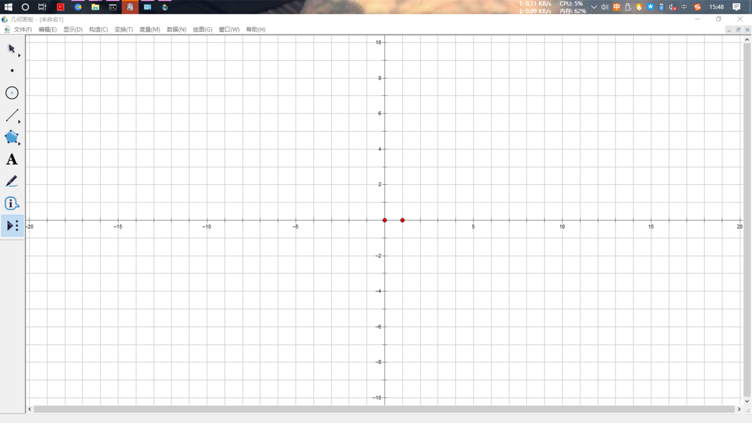Click the vertical scrollbar track
The height and width of the screenshot is (423, 752).
click(747, 220)
